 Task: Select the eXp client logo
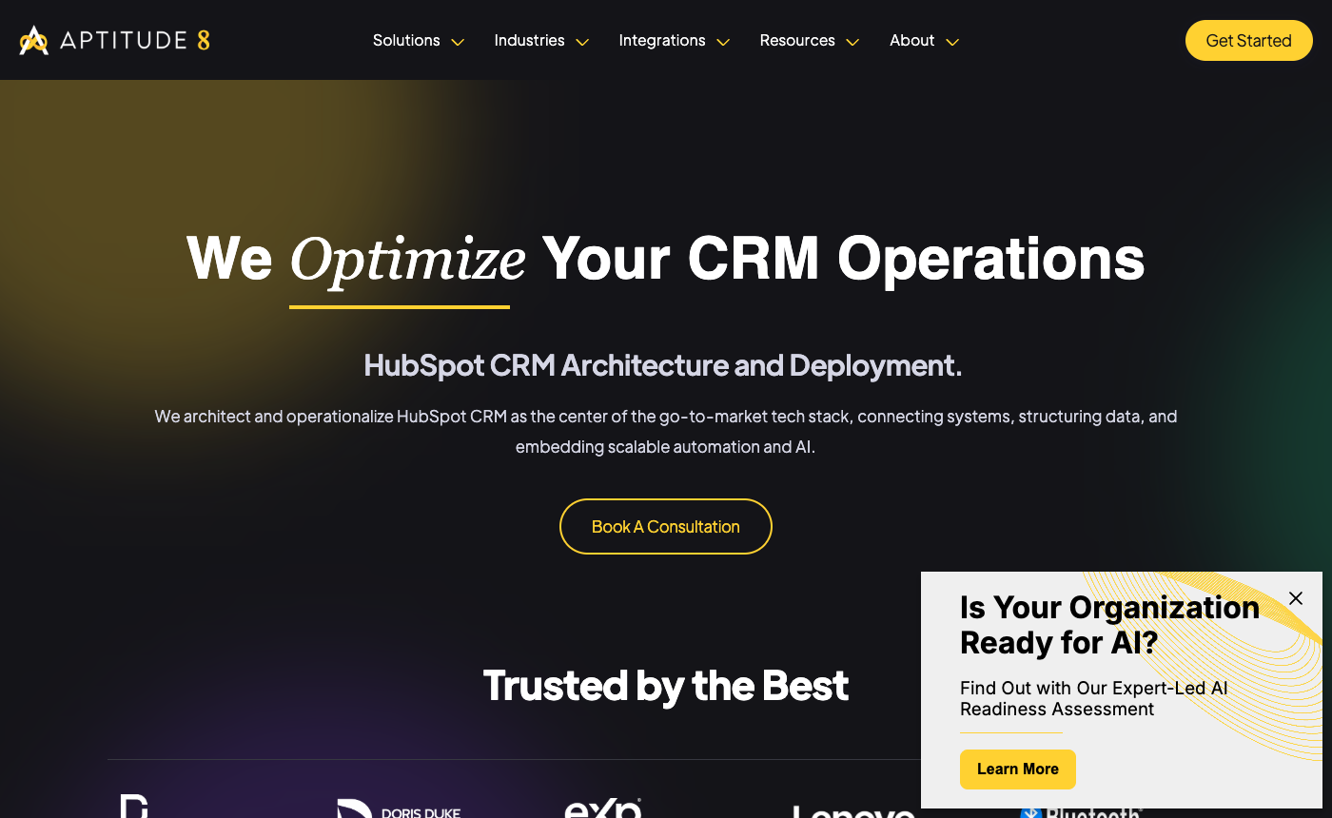(x=603, y=808)
